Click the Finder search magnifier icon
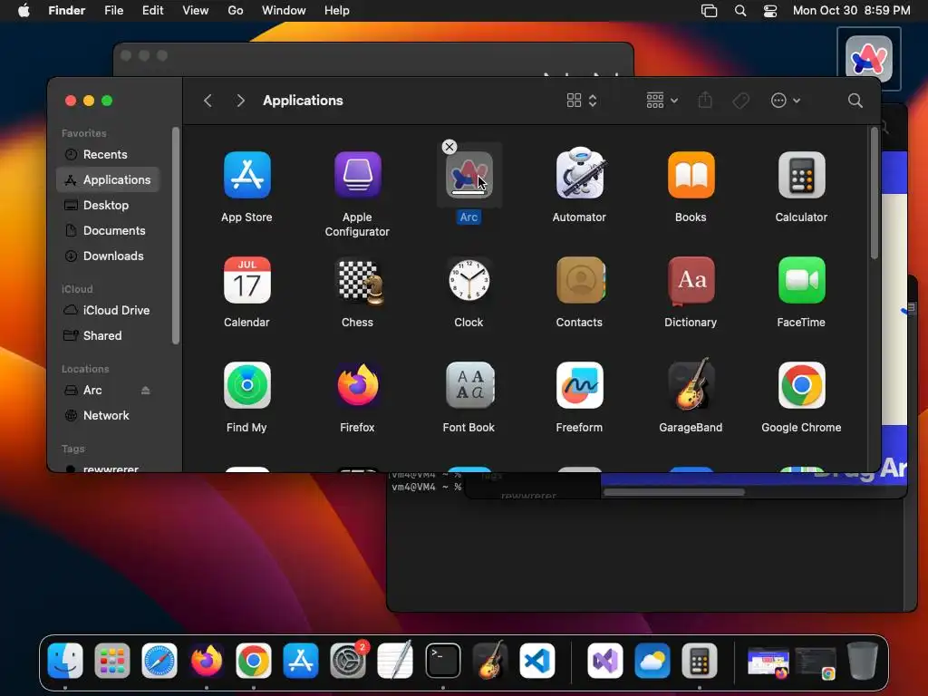 click(x=855, y=101)
